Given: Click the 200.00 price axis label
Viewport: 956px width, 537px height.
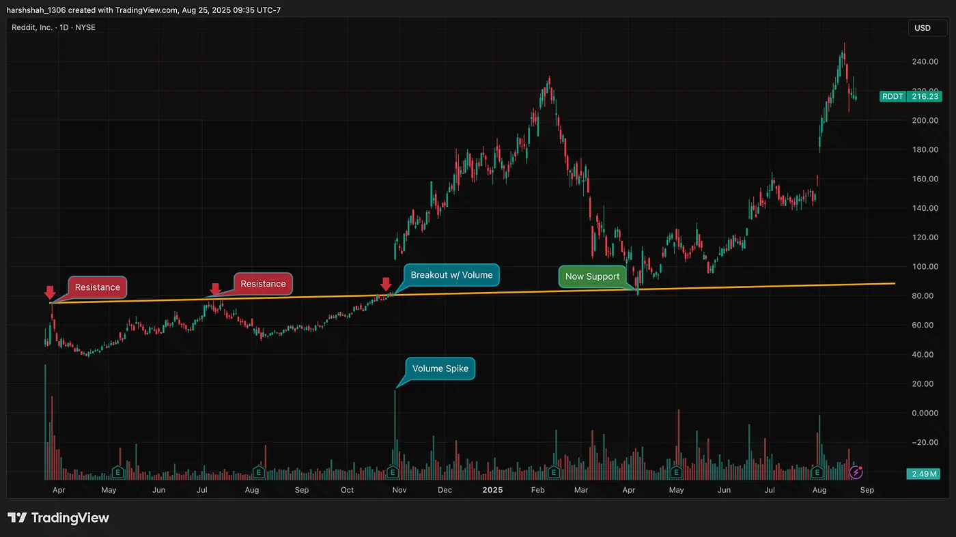Looking at the screenshot, I should (x=924, y=120).
